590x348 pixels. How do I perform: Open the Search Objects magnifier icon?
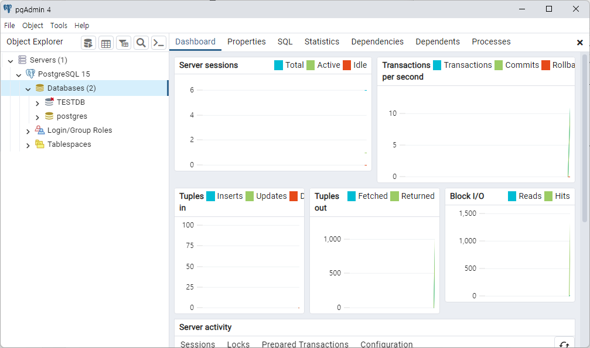[141, 43]
